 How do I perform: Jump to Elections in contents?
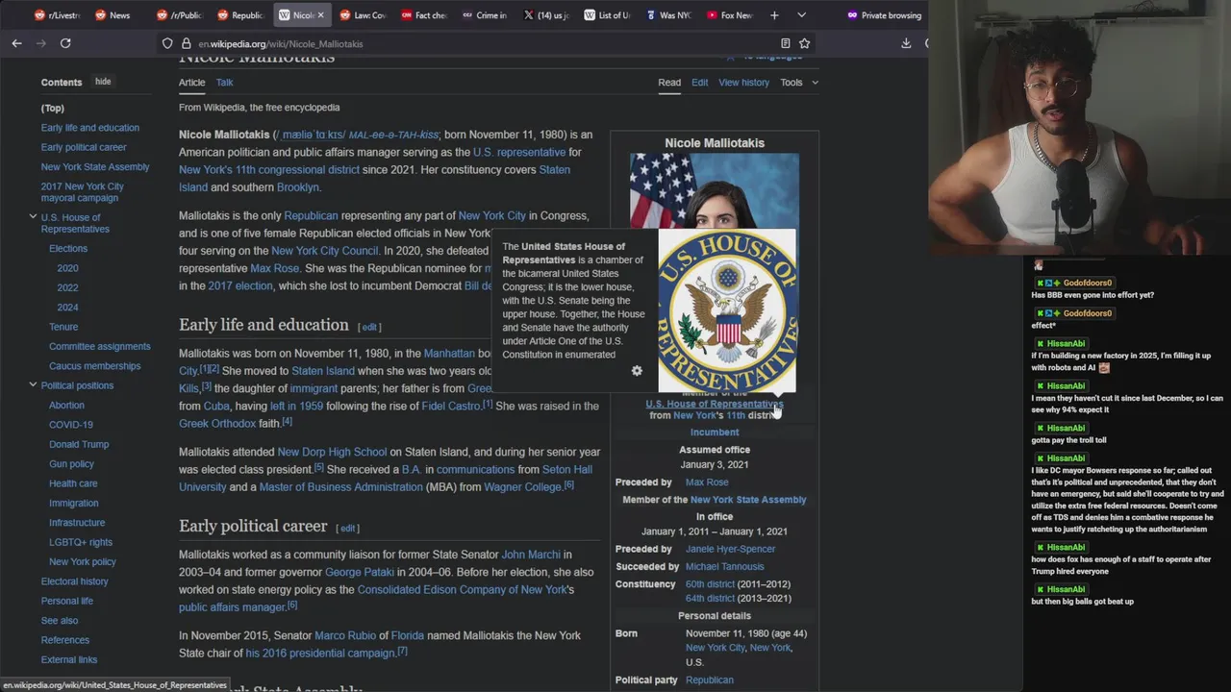[68, 248]
